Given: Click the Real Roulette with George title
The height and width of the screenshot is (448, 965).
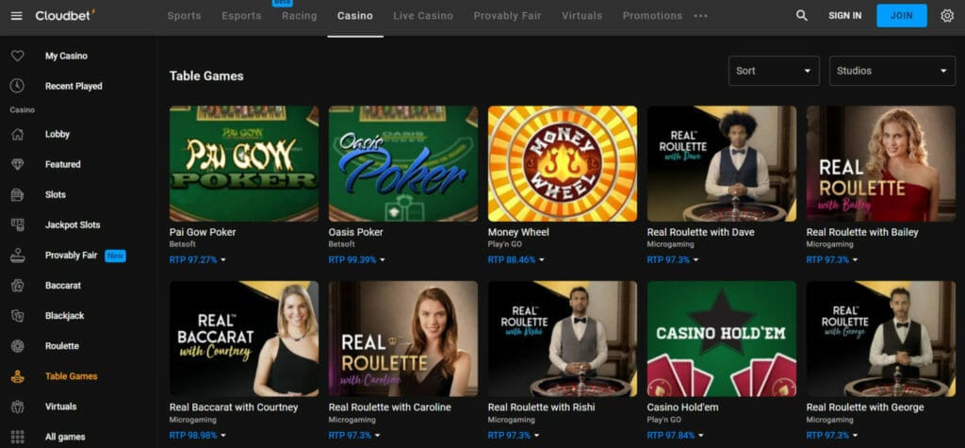Looking at the screenshot, I should coord(865,407).
